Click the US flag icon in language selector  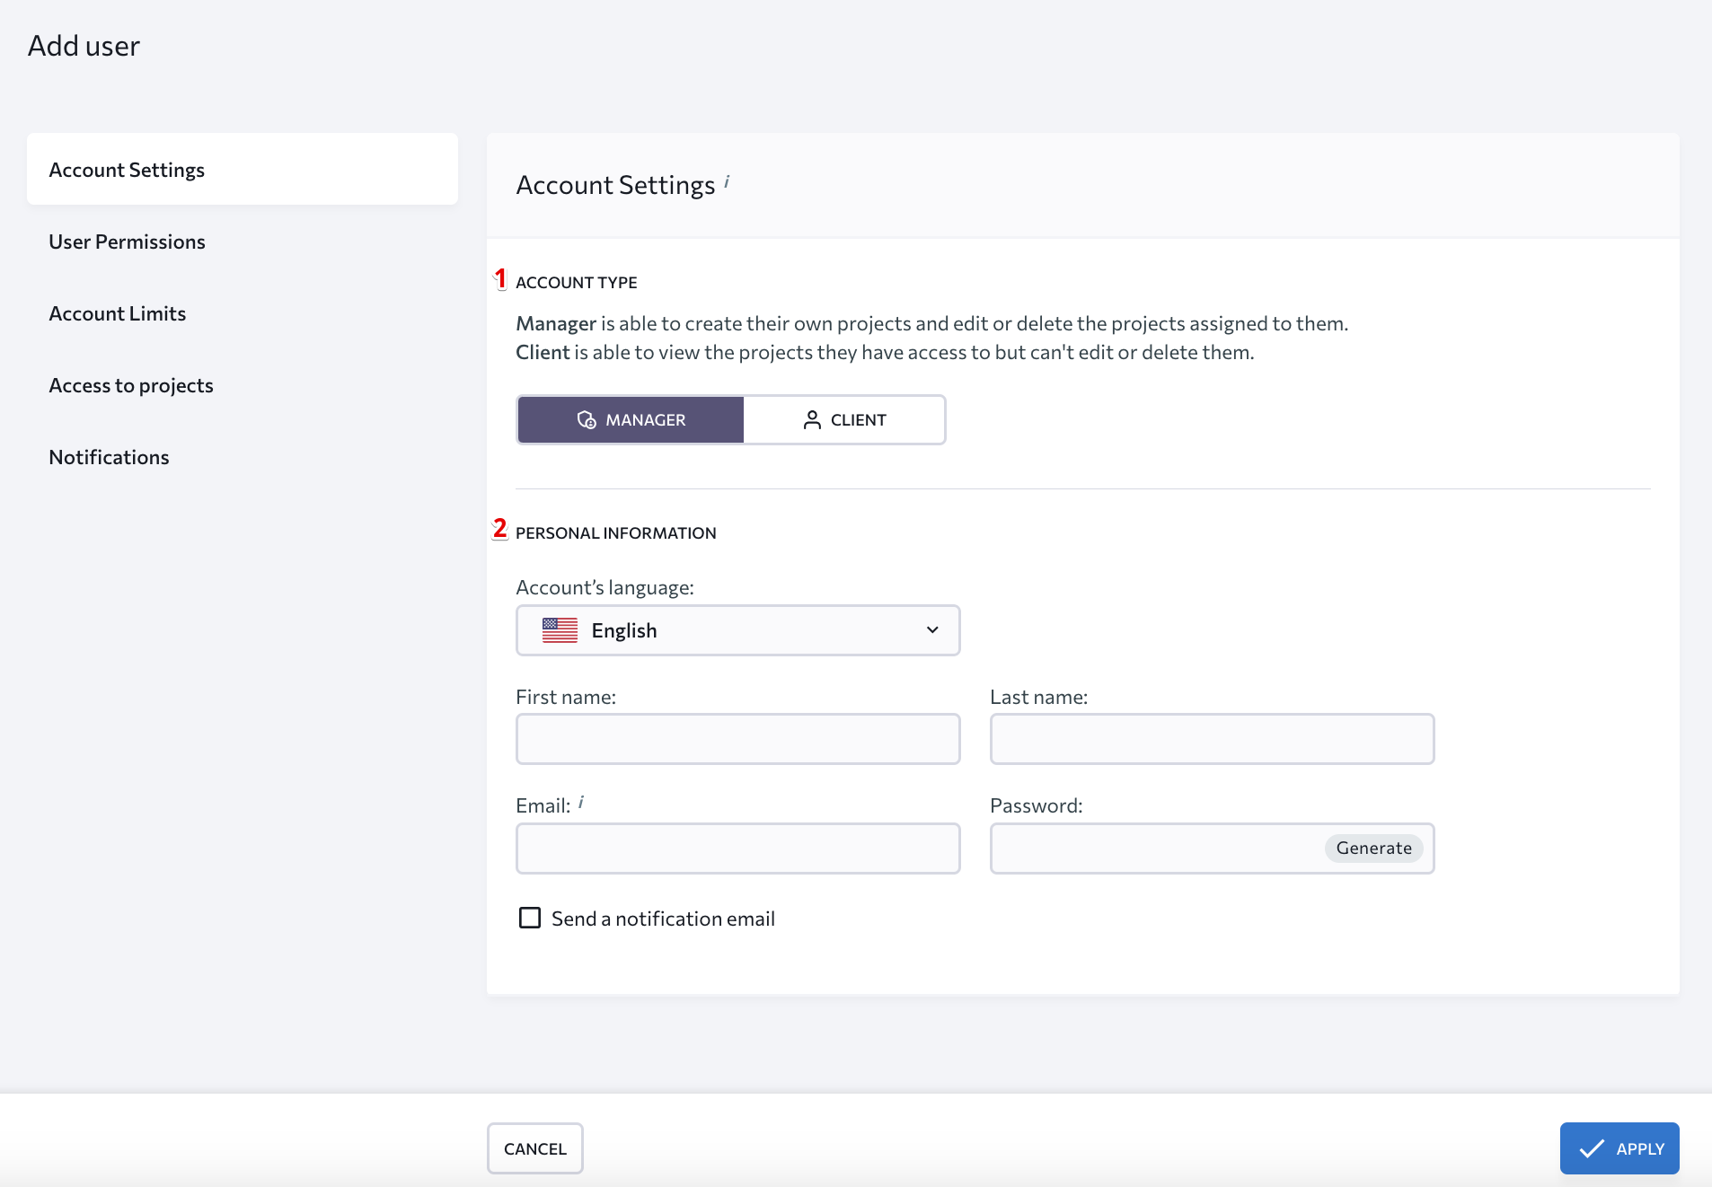(x=560, y=630)
